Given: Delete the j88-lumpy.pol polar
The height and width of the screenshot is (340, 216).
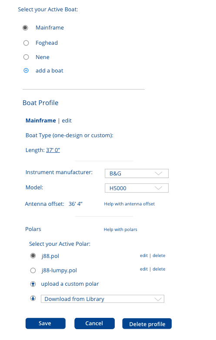Looking at the screenshot, I should [159, 269].
